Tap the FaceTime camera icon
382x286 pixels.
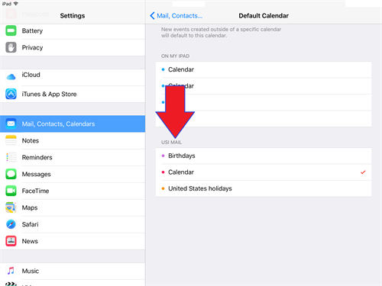coord(11,191)
